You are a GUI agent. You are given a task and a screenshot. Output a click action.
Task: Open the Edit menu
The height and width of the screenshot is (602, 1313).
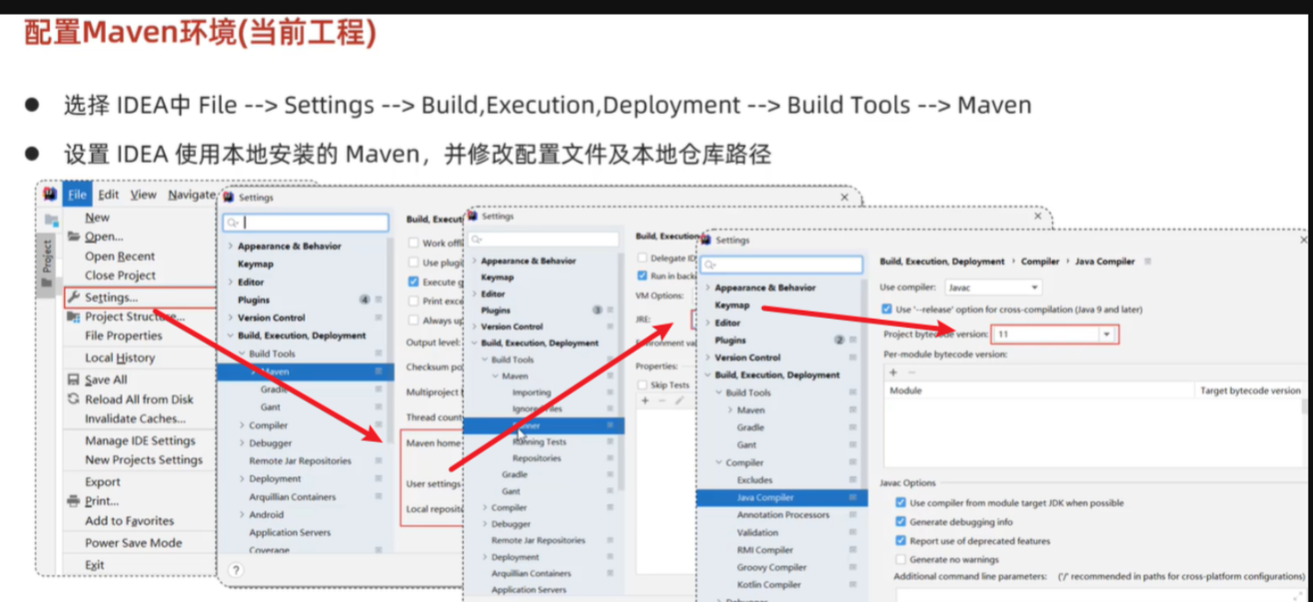(109, 195)
